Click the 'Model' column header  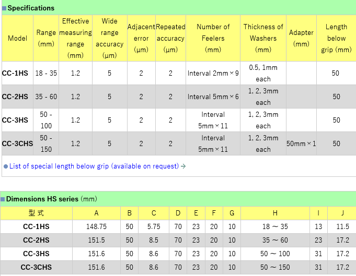pos(17,38)
